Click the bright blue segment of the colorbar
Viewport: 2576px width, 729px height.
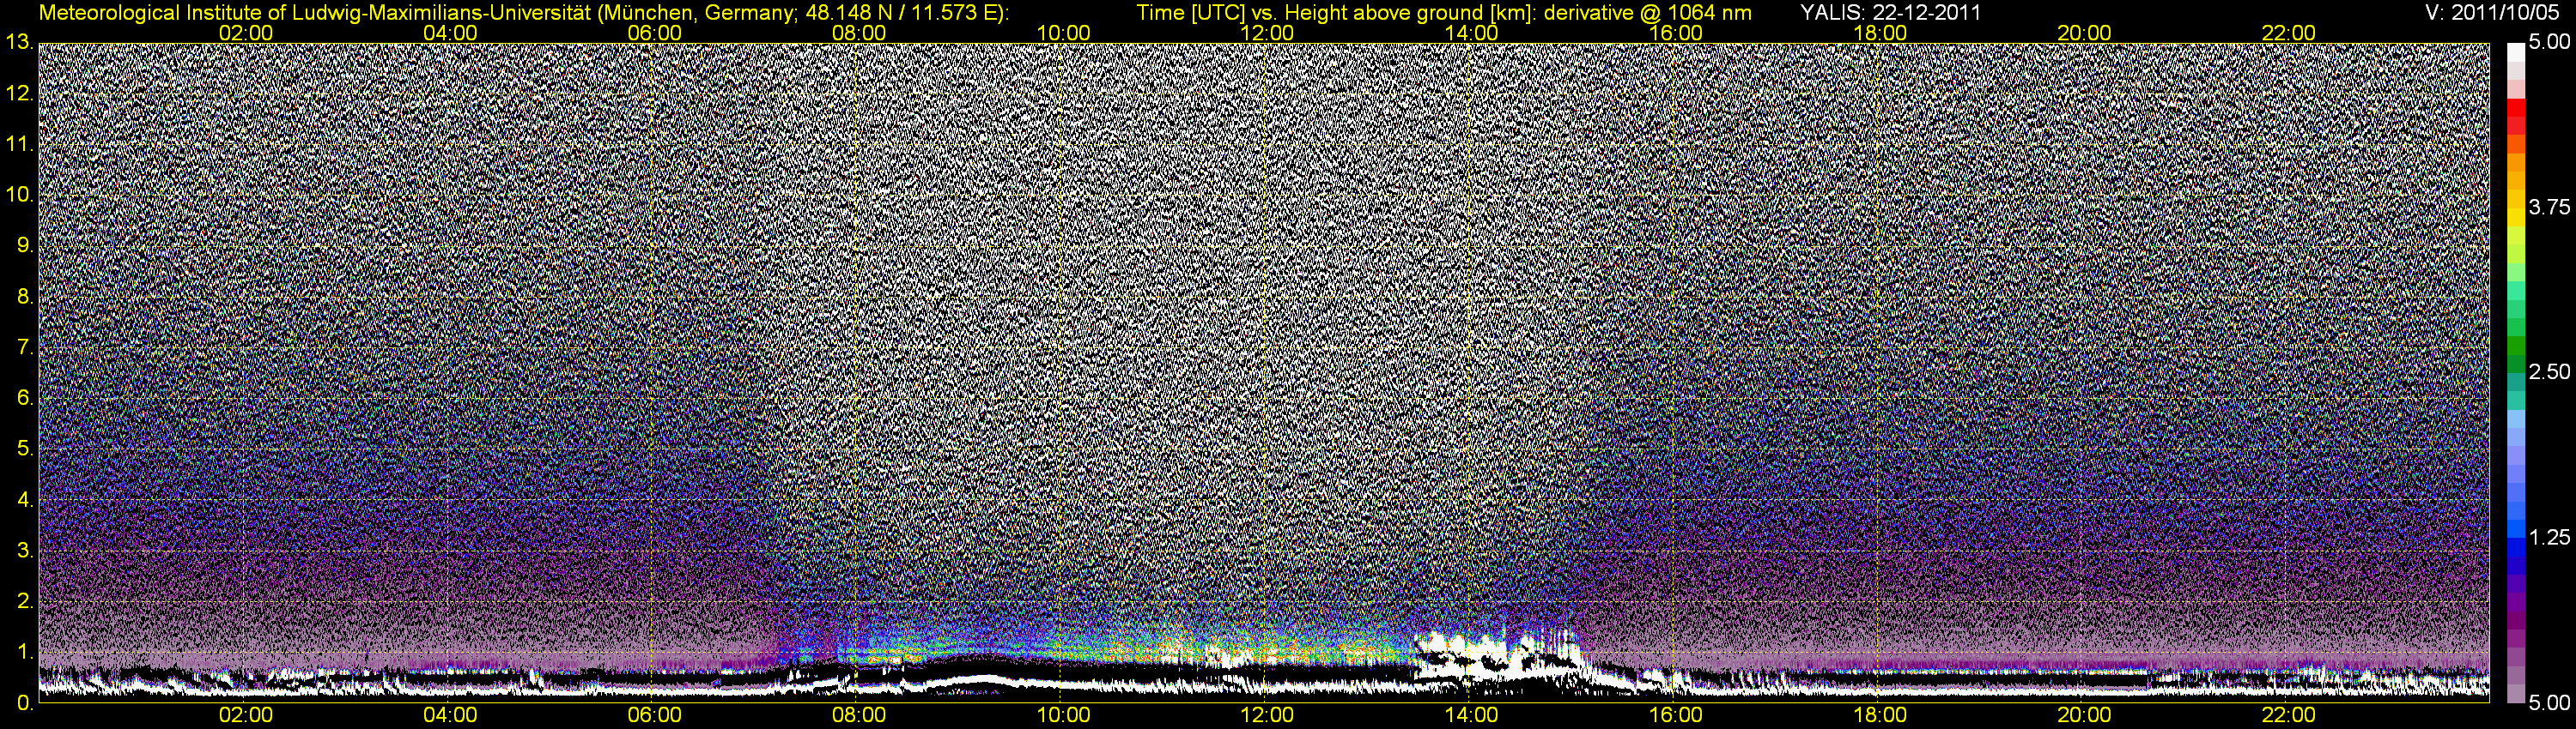tap(2515, 529)
